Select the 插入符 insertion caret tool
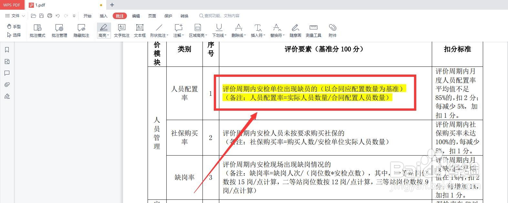This screenshot has width=508, height=203. (258, 28)
